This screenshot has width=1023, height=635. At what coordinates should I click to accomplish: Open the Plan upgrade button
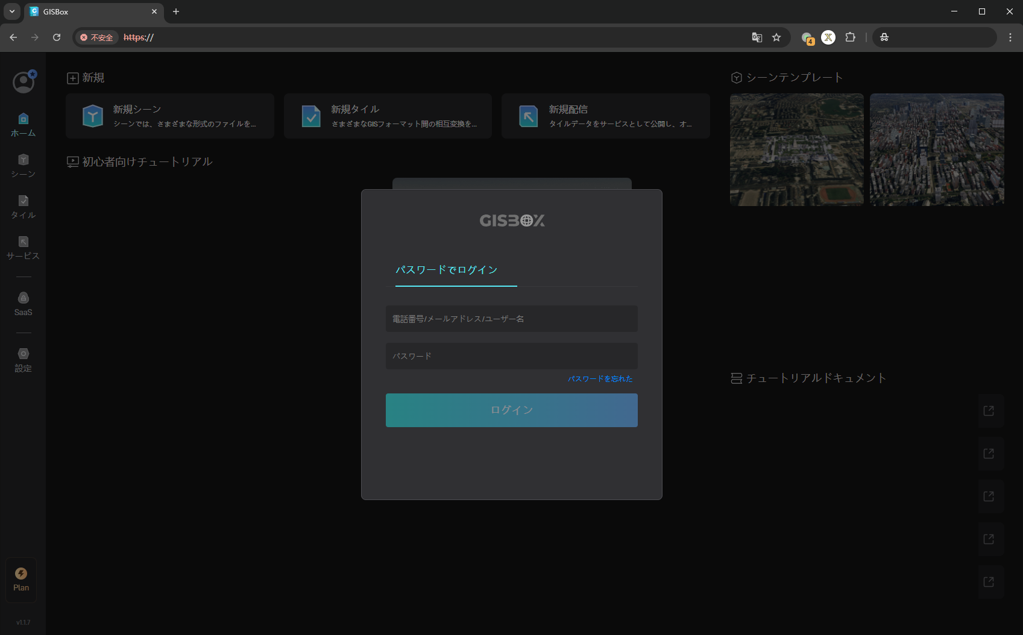point(21,580)
